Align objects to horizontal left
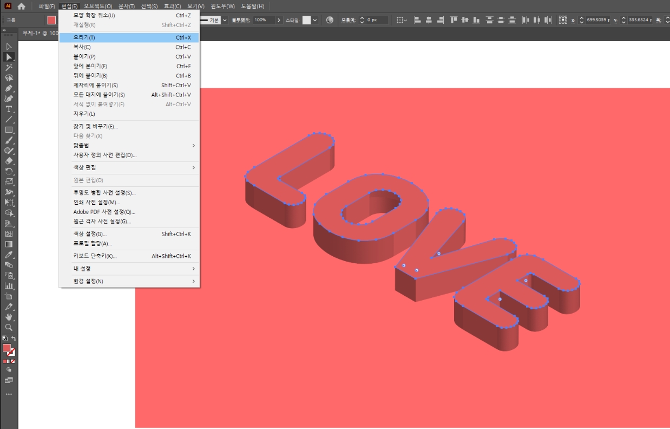Screen dimensions: 670x429 (417, 20)
